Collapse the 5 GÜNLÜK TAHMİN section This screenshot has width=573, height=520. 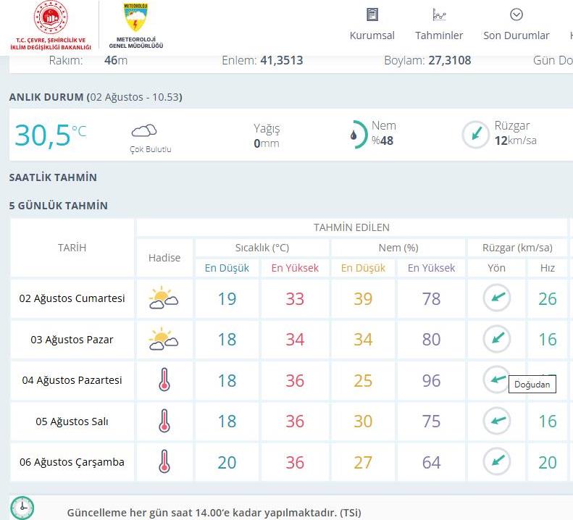59,206
